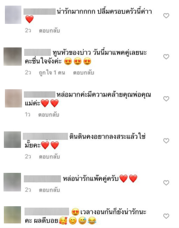Like the comment "เวลางอนกันก็ยังน่ารักนะคะ"
179x228 pixels.
click(x=166, y=216)
